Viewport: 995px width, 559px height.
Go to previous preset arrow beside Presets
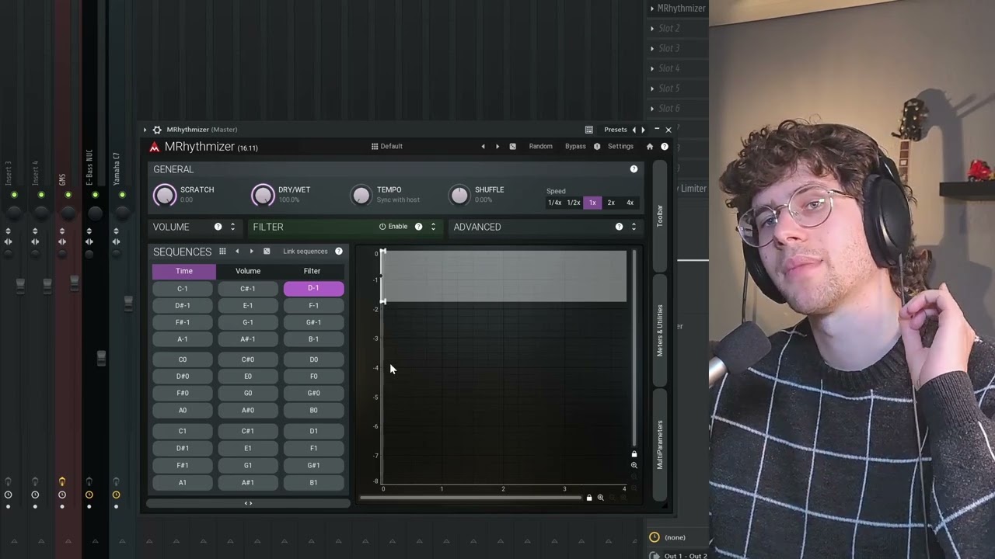634,130
